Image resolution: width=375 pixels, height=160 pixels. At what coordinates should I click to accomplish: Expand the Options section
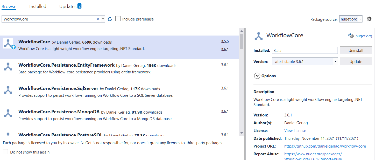[x=257, y=76]
